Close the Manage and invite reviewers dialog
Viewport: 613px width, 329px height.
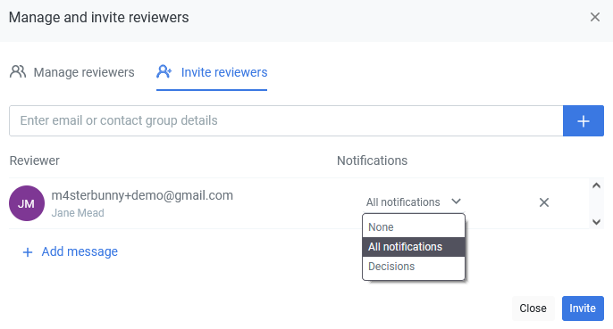594,17
